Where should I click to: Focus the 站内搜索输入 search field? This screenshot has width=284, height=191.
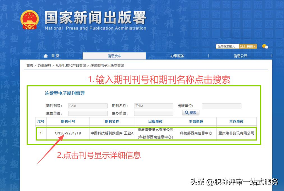pos(228,46)
